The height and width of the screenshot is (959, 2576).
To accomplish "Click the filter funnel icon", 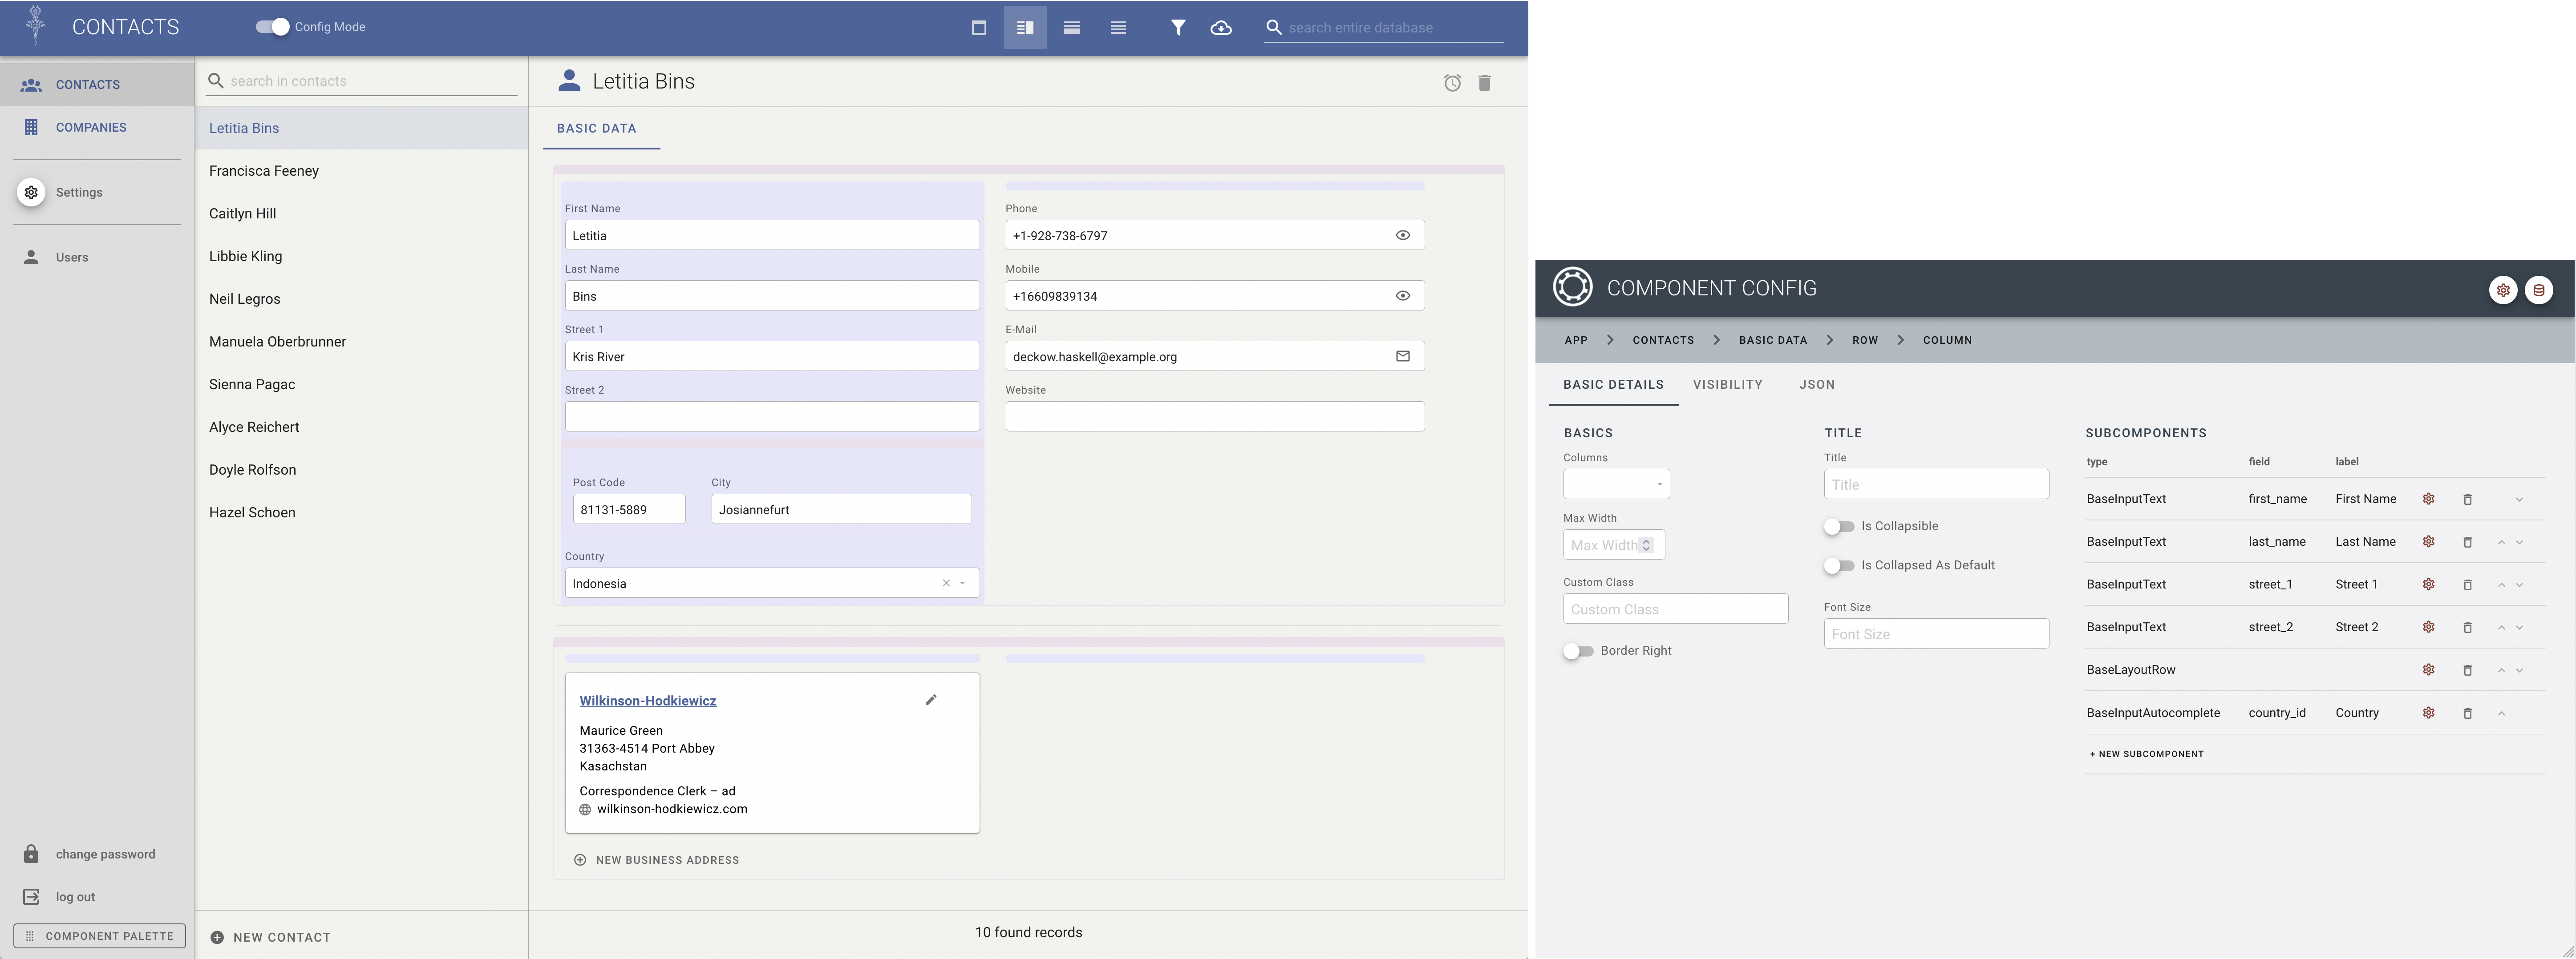I will coord(1178,28).
